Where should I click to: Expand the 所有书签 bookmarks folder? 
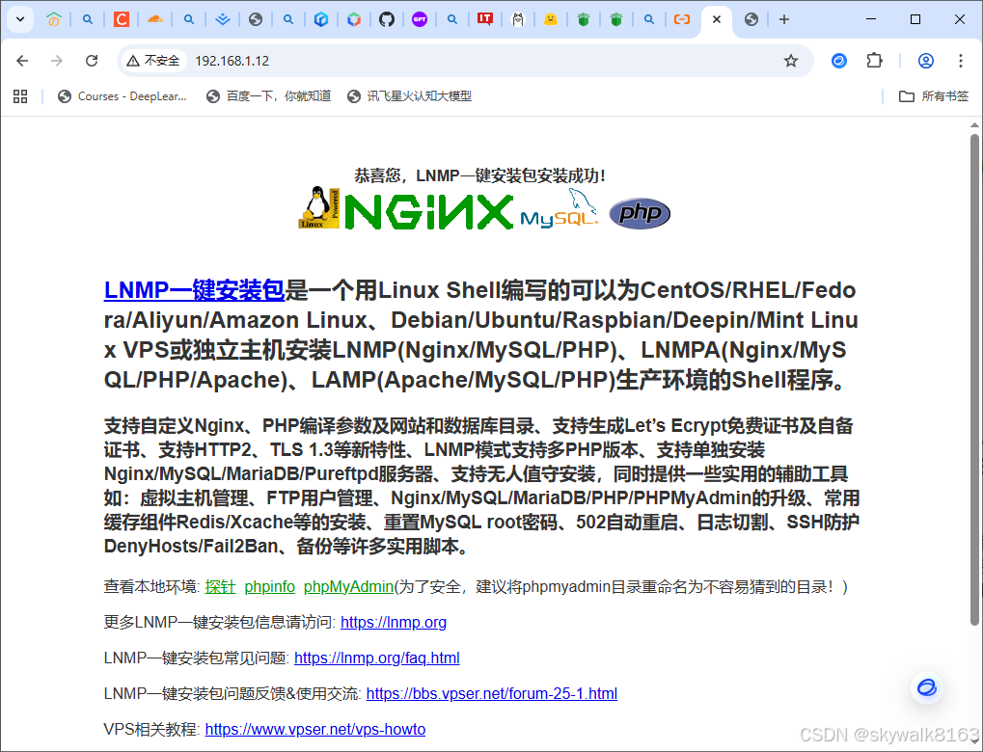(x=933, y=95)
